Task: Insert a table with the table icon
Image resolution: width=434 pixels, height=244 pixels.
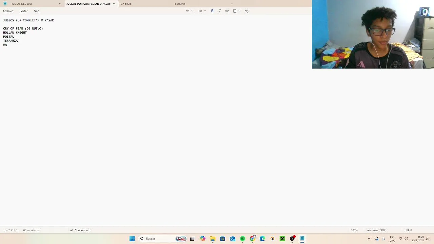Action: (235, 11)
